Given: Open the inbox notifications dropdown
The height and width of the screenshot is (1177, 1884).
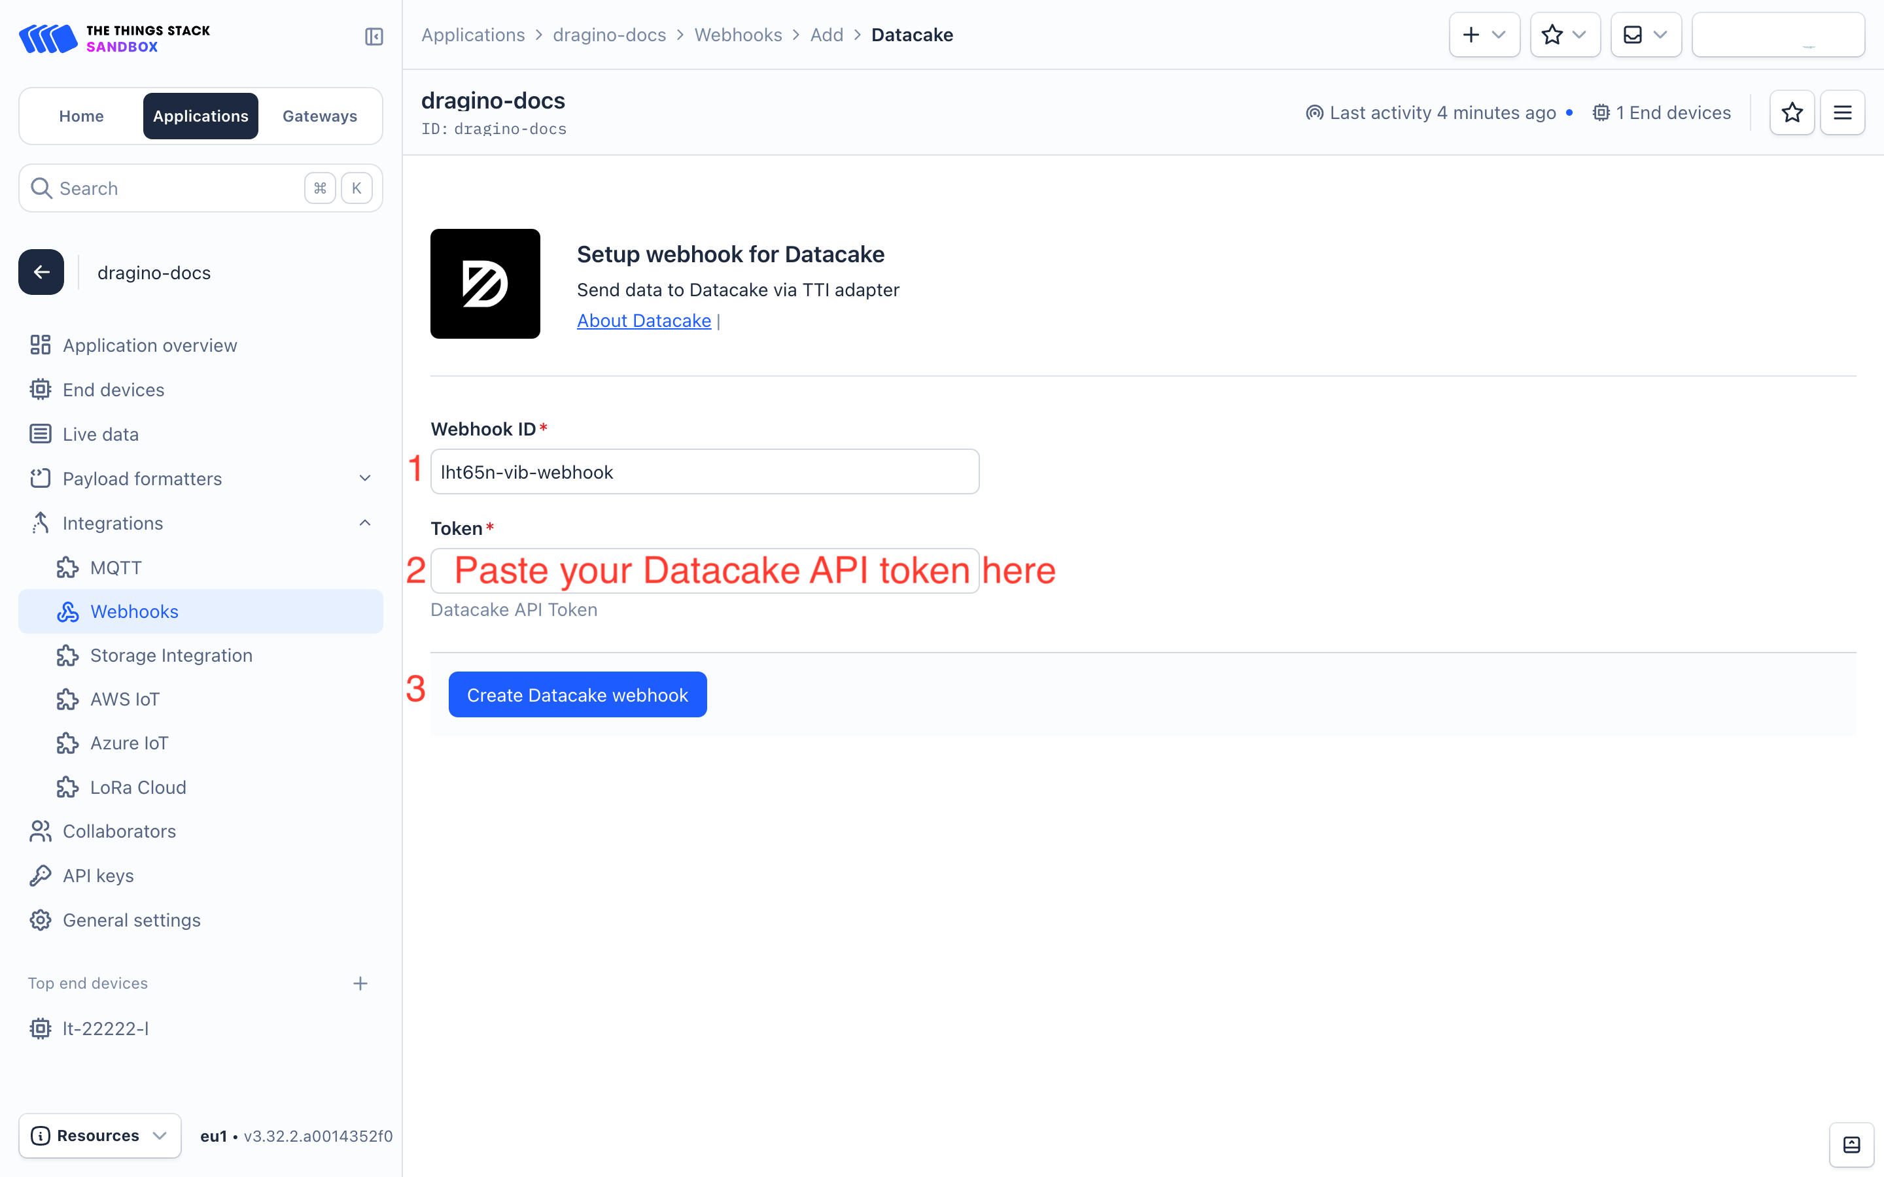Looking at the screenshot, I should tap(1646, 35).
